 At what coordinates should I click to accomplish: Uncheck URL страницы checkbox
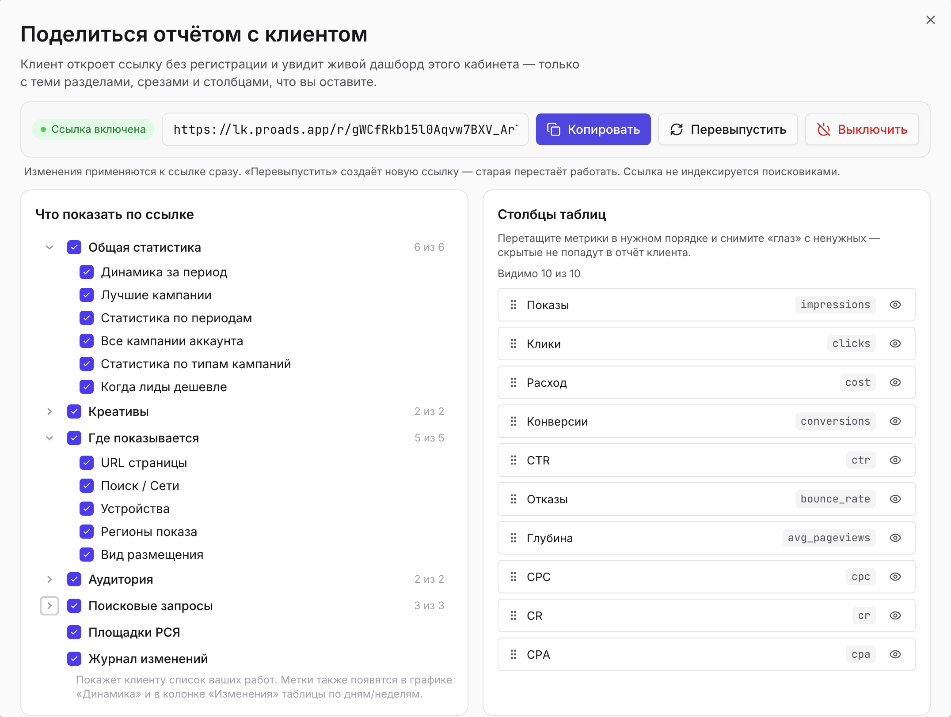pyautogui.click(x=87, y=463)
